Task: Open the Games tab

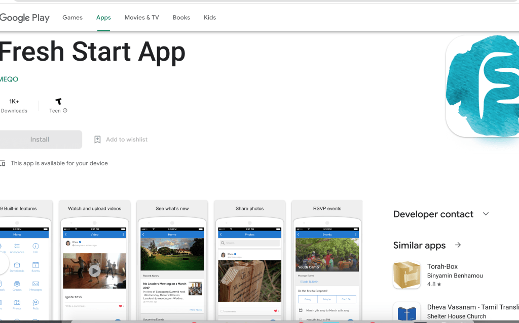Action: [72, 18]
